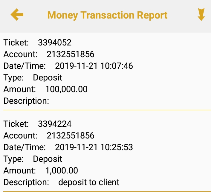The image size is (211, 192).
Task: Click date 2019-11-21 10:25:53
Action: point(94,147)
